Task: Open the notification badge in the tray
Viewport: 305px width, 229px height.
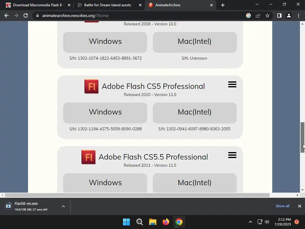Action: [x=297, y=222]
